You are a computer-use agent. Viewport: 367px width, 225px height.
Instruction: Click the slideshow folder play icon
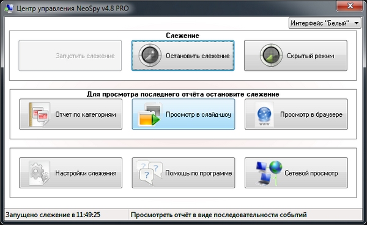point(150,114)
